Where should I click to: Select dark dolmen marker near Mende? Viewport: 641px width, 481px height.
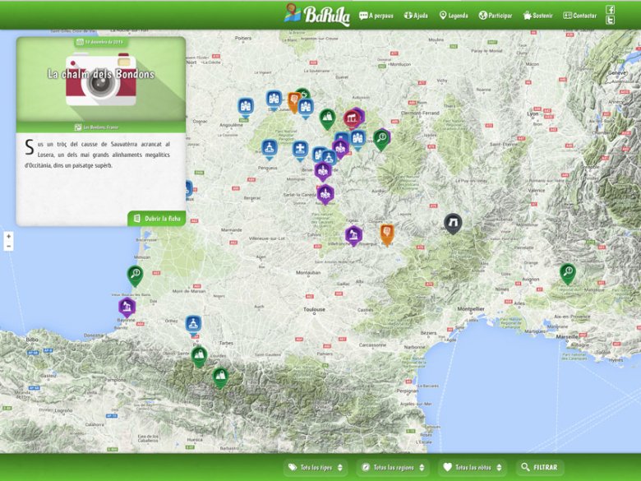point(453,224)
